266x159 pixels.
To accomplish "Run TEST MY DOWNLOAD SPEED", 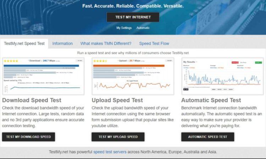I will point(28,137).
